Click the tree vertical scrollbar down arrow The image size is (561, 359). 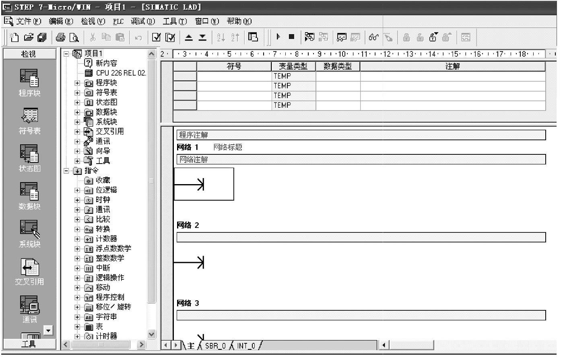point(152,334)
